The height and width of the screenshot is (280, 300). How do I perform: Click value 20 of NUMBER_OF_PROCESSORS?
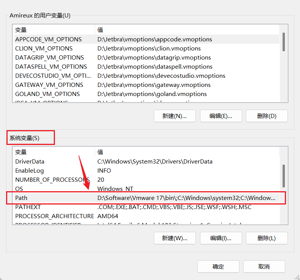pyautogui.click(x=101, y=180)
